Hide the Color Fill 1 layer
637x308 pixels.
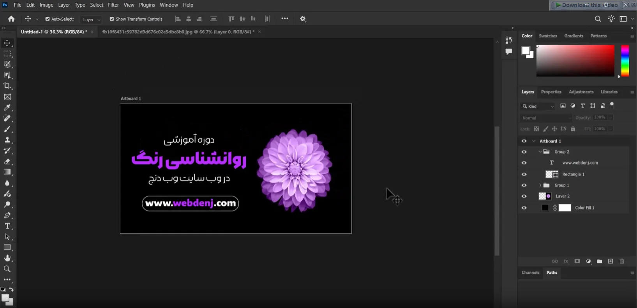pos(524,208)
